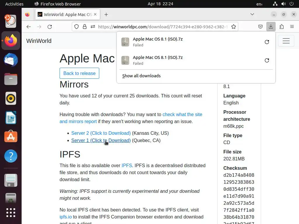Launch Disk Usage Analyzer from dock

tap(11, 21)
